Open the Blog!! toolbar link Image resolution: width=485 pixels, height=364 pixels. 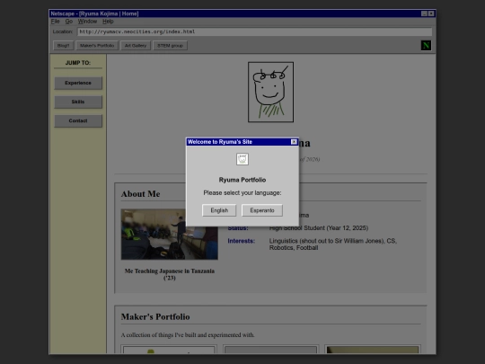(63, 46)
